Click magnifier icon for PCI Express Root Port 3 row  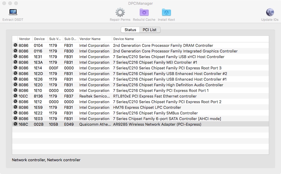pyautogui.click(x=15, y=68)
